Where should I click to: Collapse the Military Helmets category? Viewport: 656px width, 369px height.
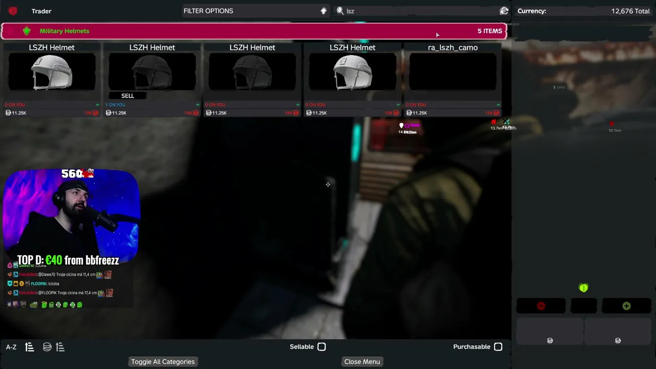coord(254,31)
